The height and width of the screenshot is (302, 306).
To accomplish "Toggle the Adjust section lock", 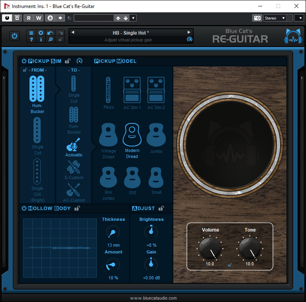I will tap(161, 208).
